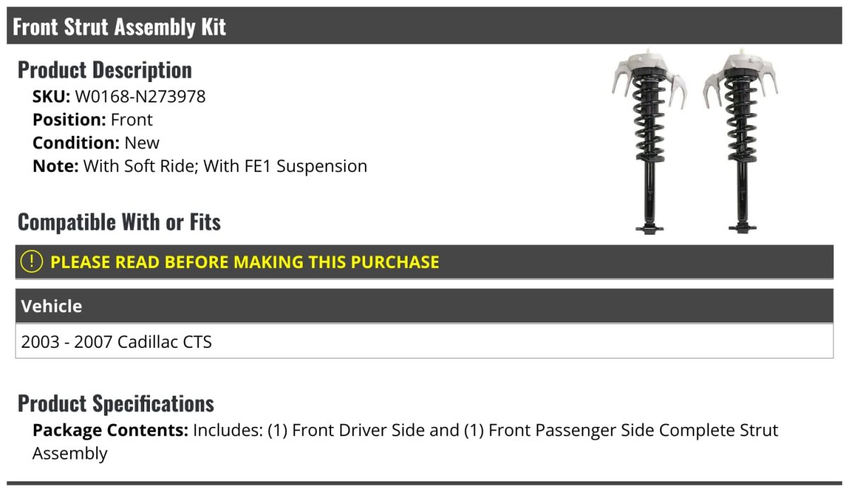The width and height of the screenshot is (849, 492).
Task: Click the bold Position label
Action: 69,119
